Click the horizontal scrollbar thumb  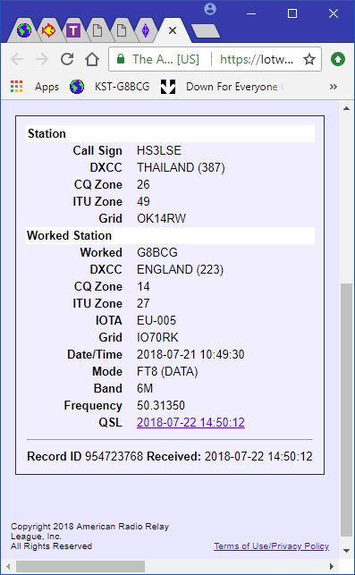tap(80, 566)
